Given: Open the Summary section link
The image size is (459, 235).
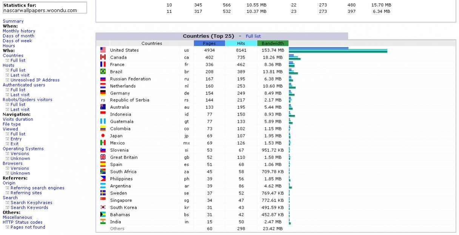Looking at the screenshot, I should [13, 21].
